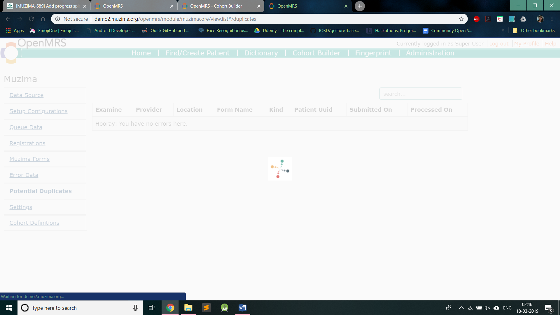
Task: Open the Face Recognition bookmark
Action: click(223, 31)
